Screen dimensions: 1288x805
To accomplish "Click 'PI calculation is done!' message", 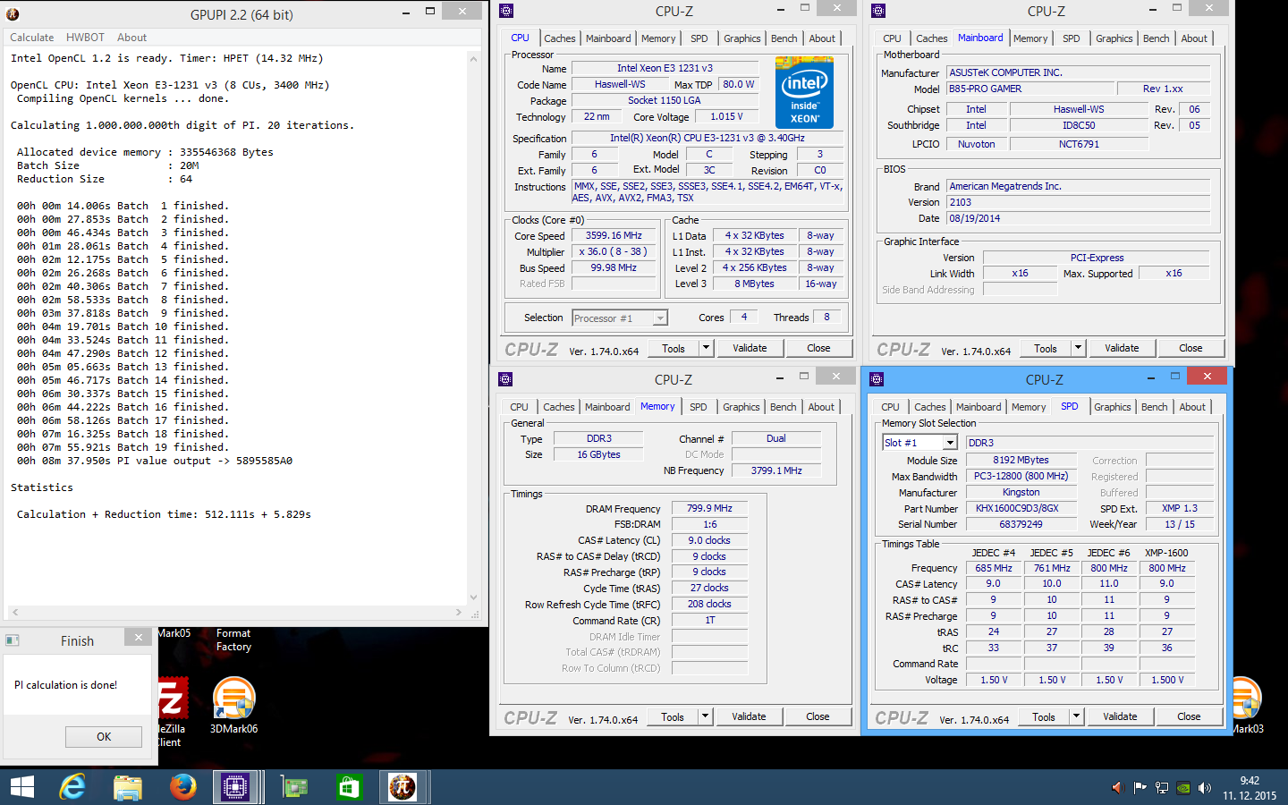I will [x=66, y=685].
